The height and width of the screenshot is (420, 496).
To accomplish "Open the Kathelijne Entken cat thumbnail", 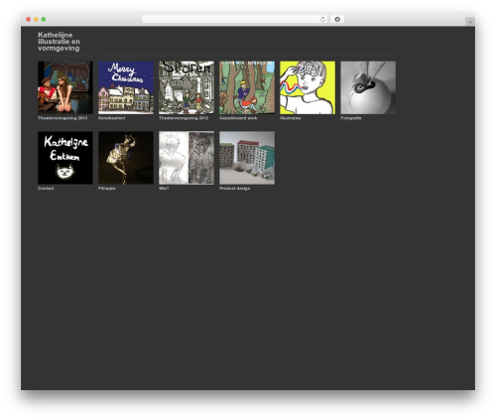I will [65, 158].
